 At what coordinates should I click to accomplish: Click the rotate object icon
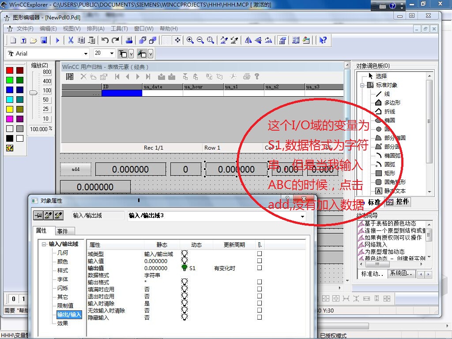[269, 40]
